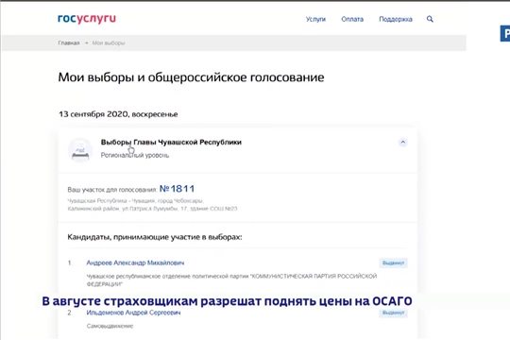Open candidate Андреев Александр Михайлович
The width and height of the screenshot is (510, 340).
[x=135, y=263]
